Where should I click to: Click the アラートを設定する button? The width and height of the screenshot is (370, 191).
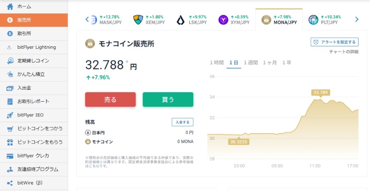point(335,42)
